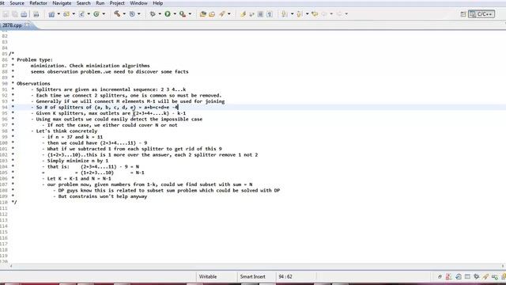Screen dimensions: 506x285
Task: Toggle Mark Occurrences pencil icon
Action: click(243, 14)
